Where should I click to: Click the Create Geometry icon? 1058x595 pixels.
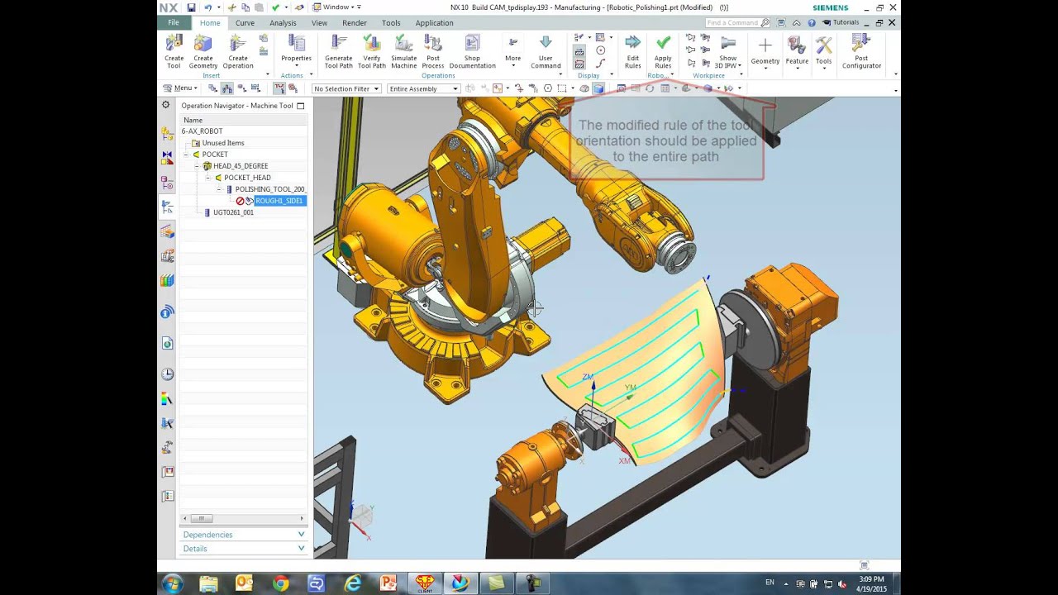[x=203, y=51]
